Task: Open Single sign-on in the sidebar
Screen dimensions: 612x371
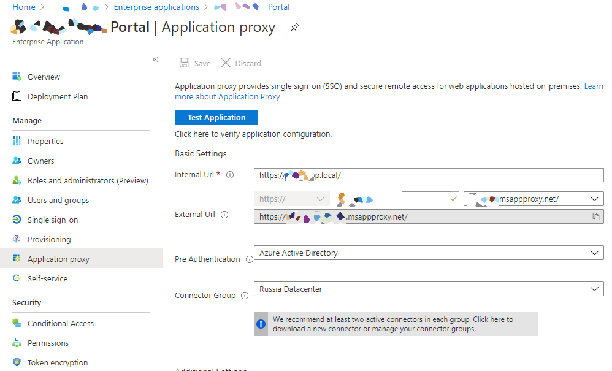Action: tap(53, 220)
